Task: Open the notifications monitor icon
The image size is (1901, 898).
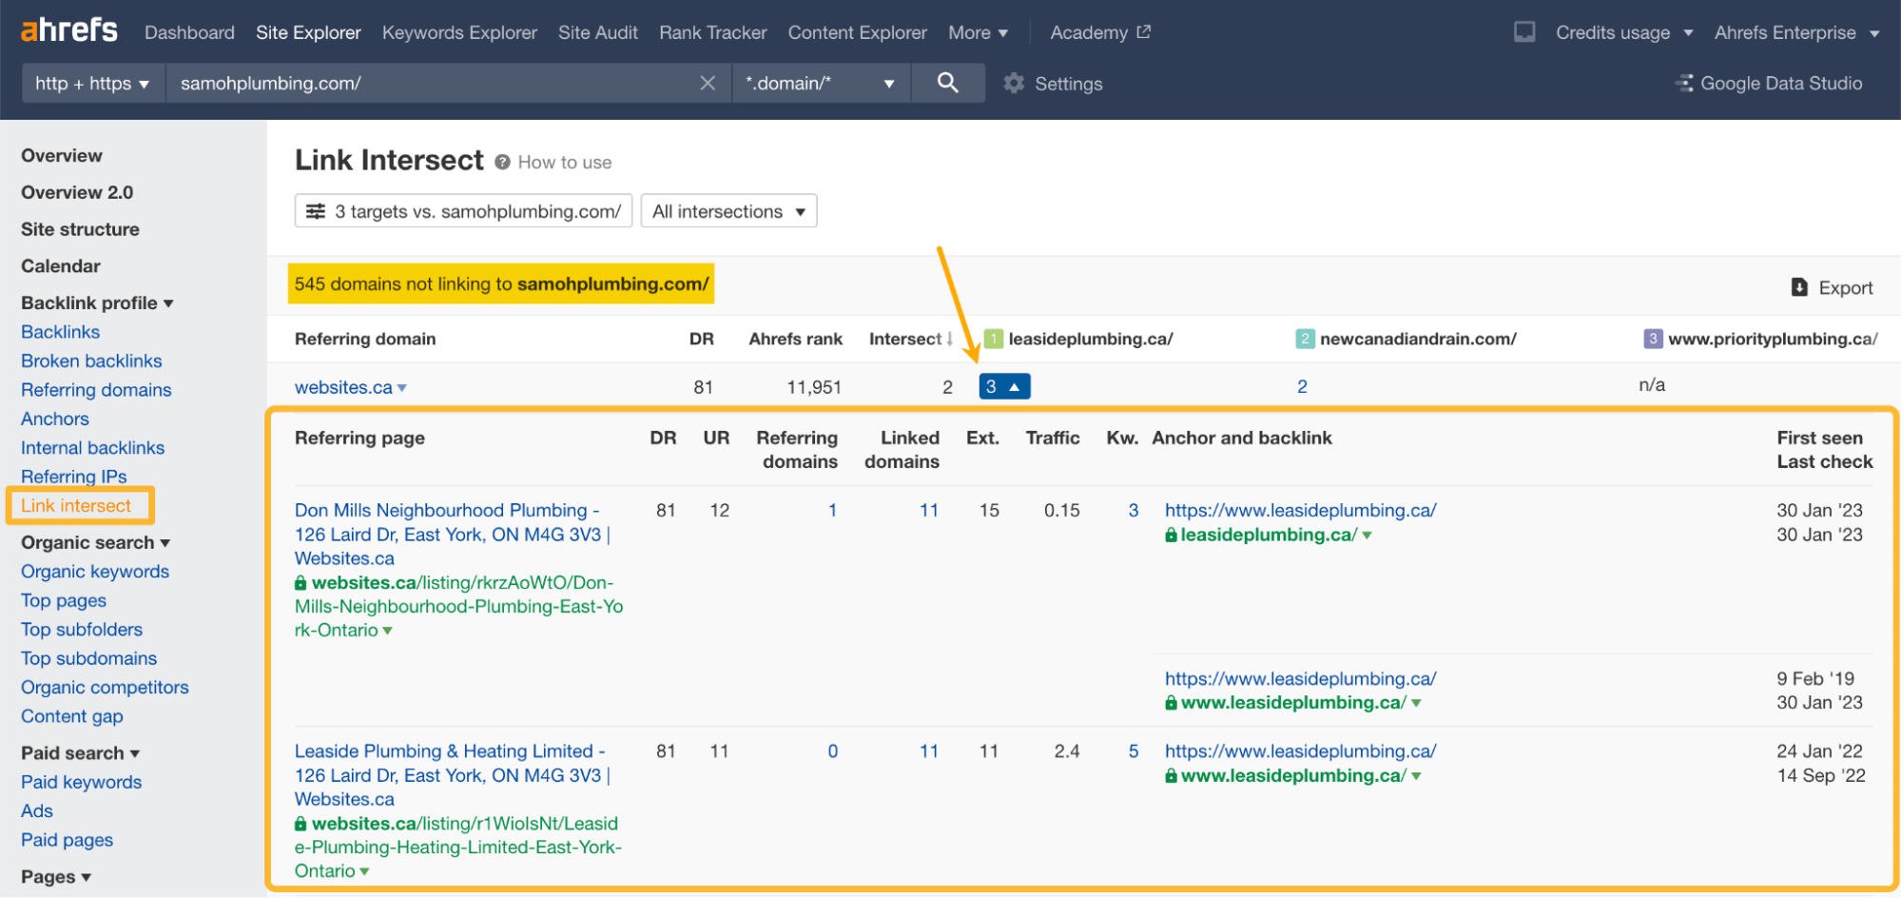Action: tap(1524, 32)
